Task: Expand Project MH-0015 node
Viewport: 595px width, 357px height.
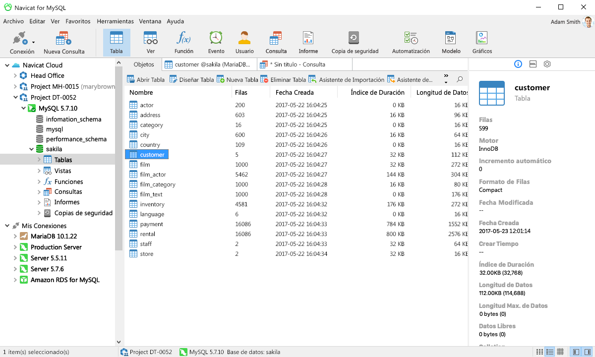Action: coord(15,87)
